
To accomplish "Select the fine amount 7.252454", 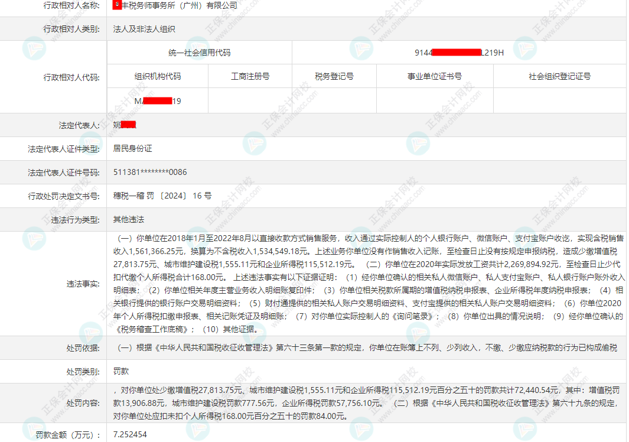I will tap(130, 434).
